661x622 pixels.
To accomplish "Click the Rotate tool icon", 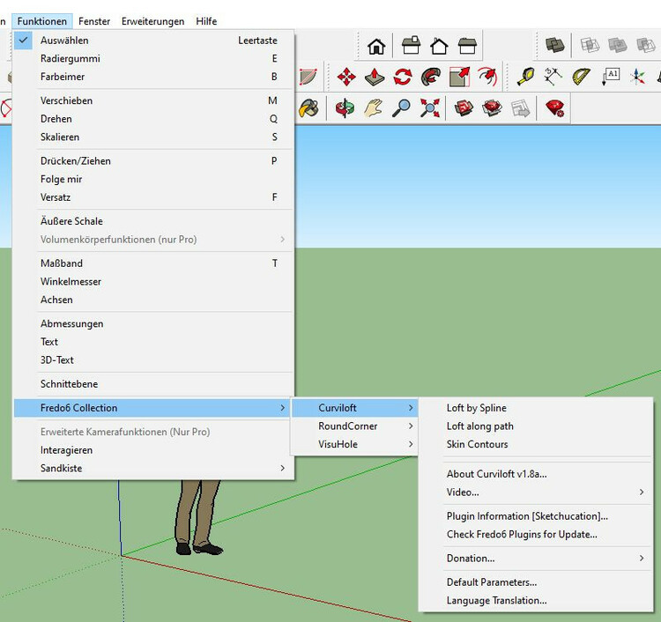I will pyautogui.click(x=403, y=78).
